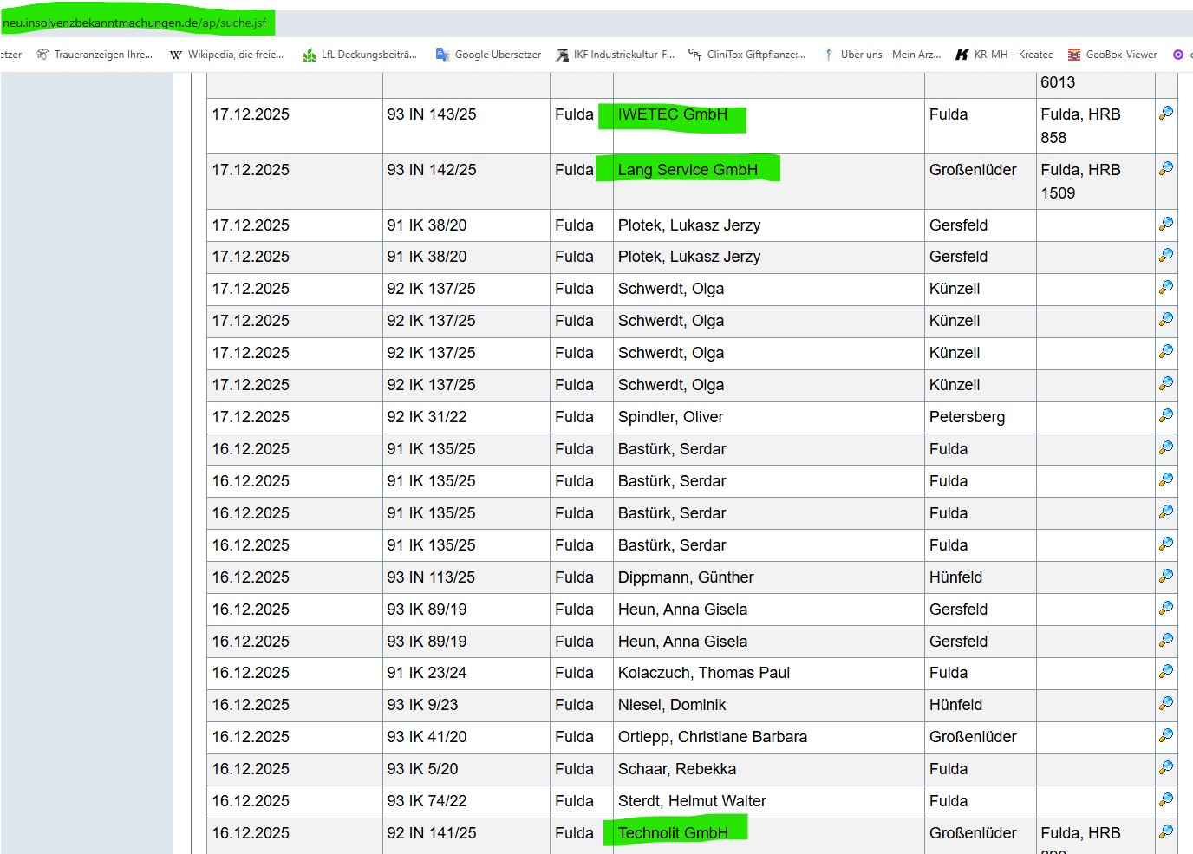Open CliniTox Giftpflanzen bookmark
This screenshot has width=1193, height=854.
(x=746, y=55)
